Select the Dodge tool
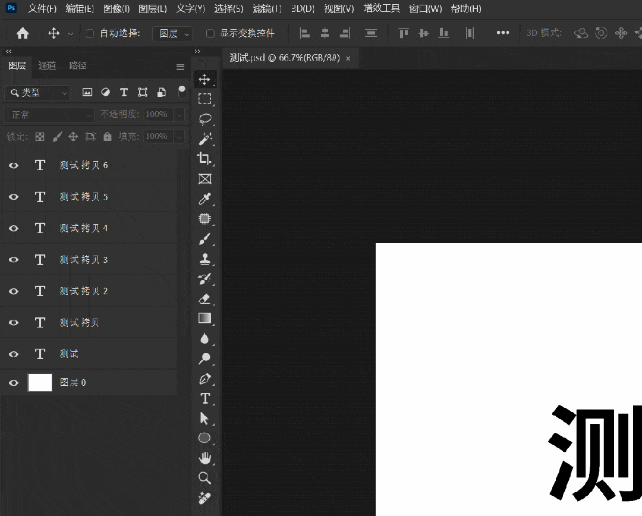The image size is (642, 516). tap(204, 358)
